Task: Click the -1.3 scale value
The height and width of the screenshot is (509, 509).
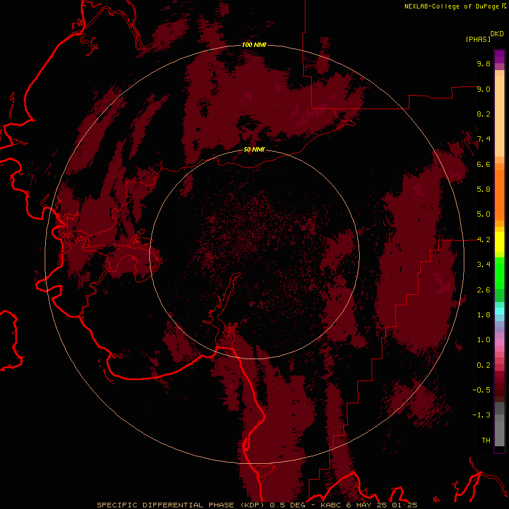Action: click(x=481, y=415)
